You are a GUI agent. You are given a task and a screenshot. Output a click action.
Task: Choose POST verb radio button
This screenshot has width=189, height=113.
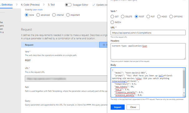[136, 17]
